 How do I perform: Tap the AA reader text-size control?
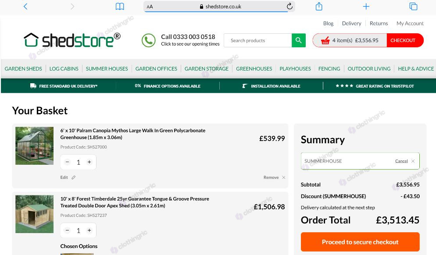coord(150,7)
